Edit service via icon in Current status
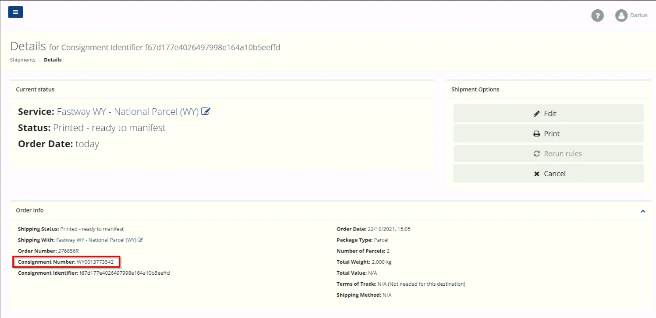This screenshot has height=318, width=656. pyautogui.click(x=206, y=111)
